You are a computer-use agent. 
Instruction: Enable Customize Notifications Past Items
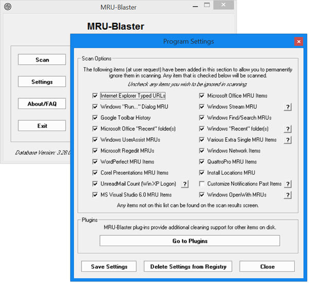(201, 184)
